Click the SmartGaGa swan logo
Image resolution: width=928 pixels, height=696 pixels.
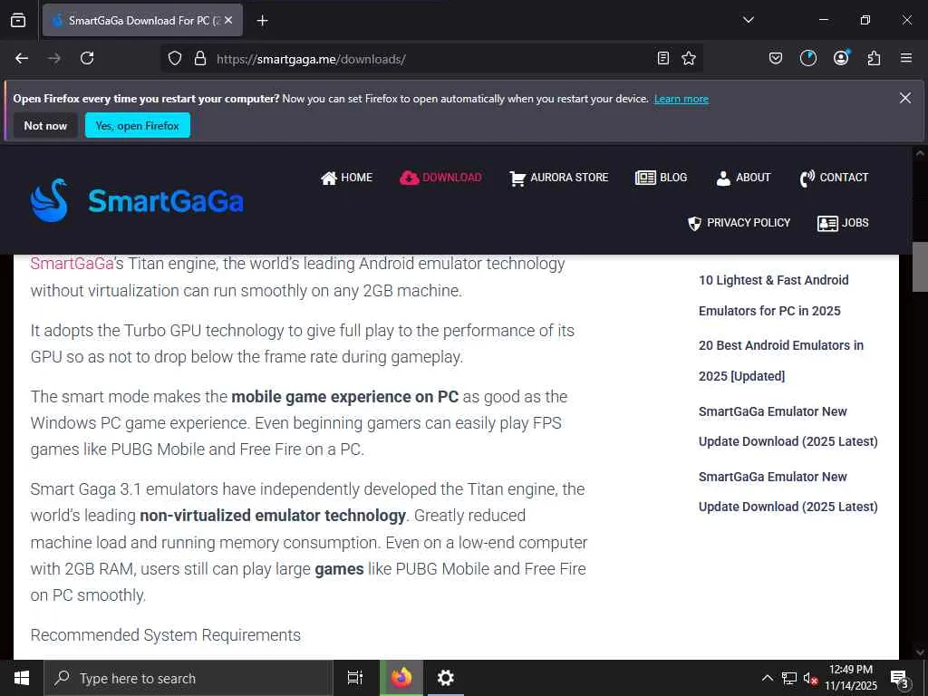point(49,200)
